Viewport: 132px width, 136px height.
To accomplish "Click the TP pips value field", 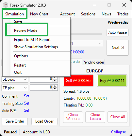I will (x=41, y=87).
